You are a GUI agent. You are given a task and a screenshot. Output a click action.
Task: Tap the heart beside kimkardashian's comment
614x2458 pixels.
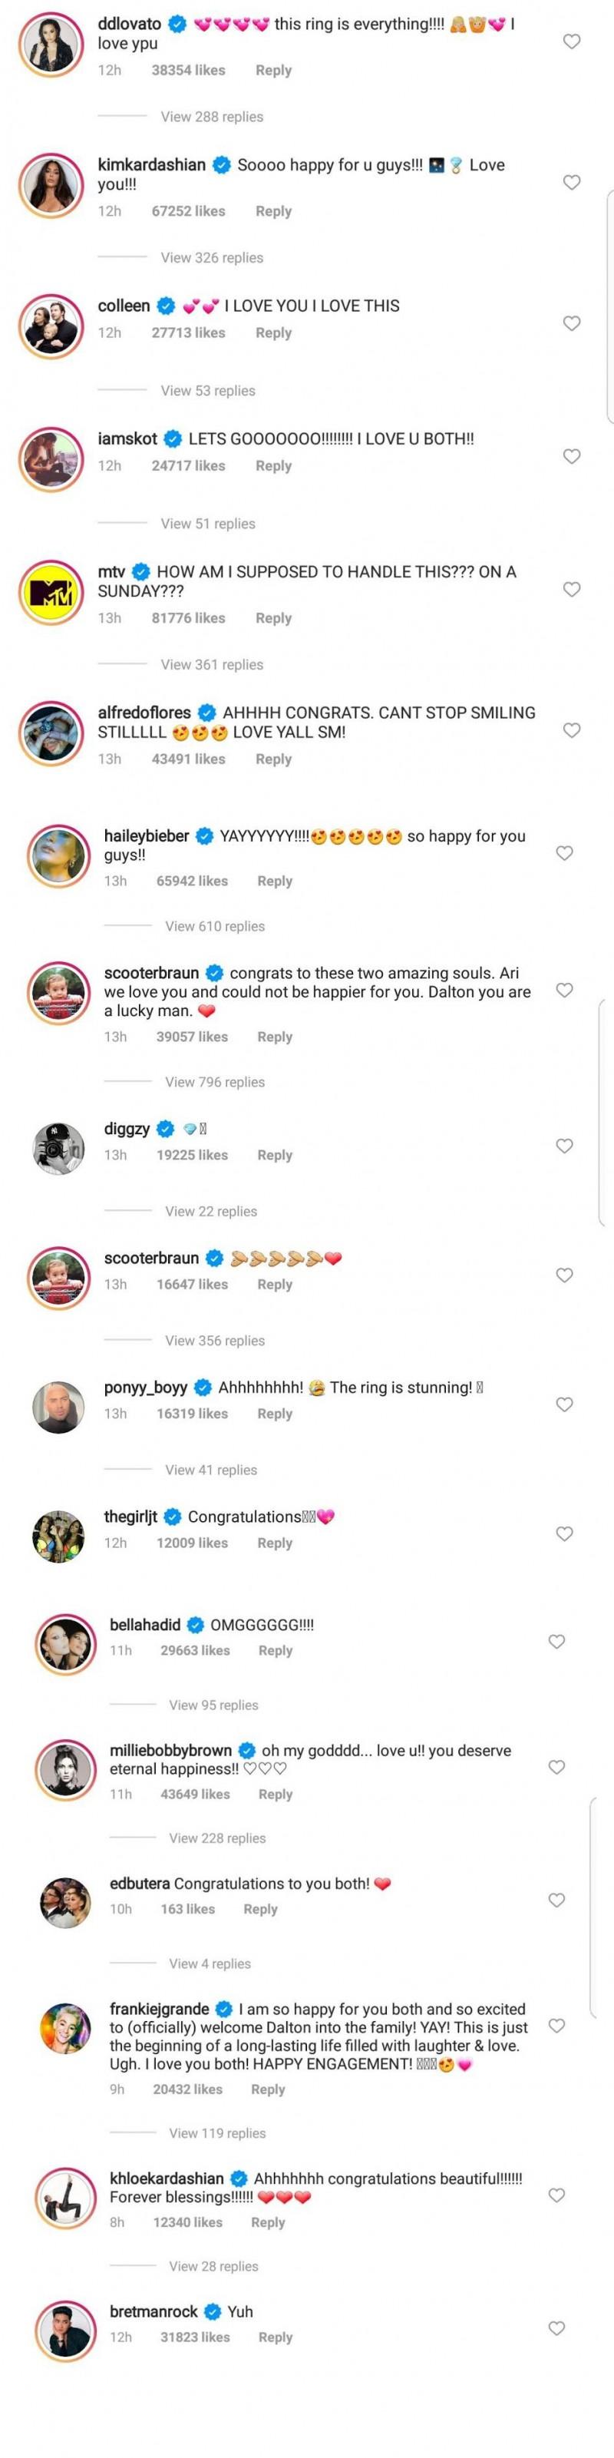click(x=572, y=184)
